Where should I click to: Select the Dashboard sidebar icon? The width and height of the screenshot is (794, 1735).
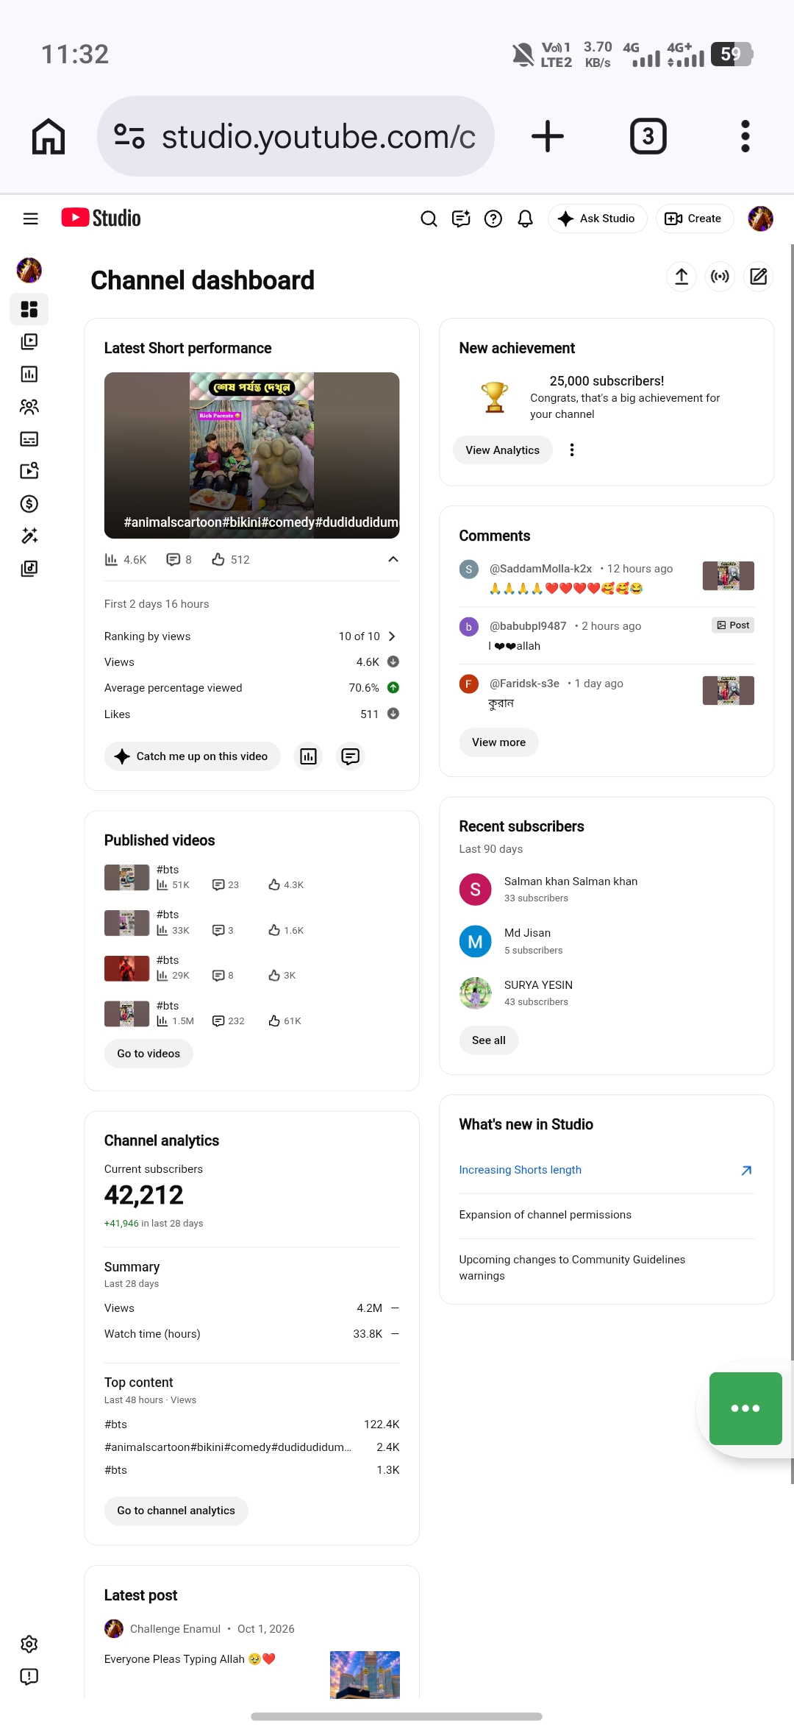tap(29, 309)
